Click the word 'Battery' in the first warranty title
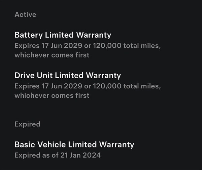The width and height of the screenshot is (202, 170). [27, 35]
